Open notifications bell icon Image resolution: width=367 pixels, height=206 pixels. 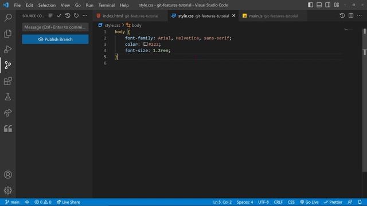tap(360, 202)
